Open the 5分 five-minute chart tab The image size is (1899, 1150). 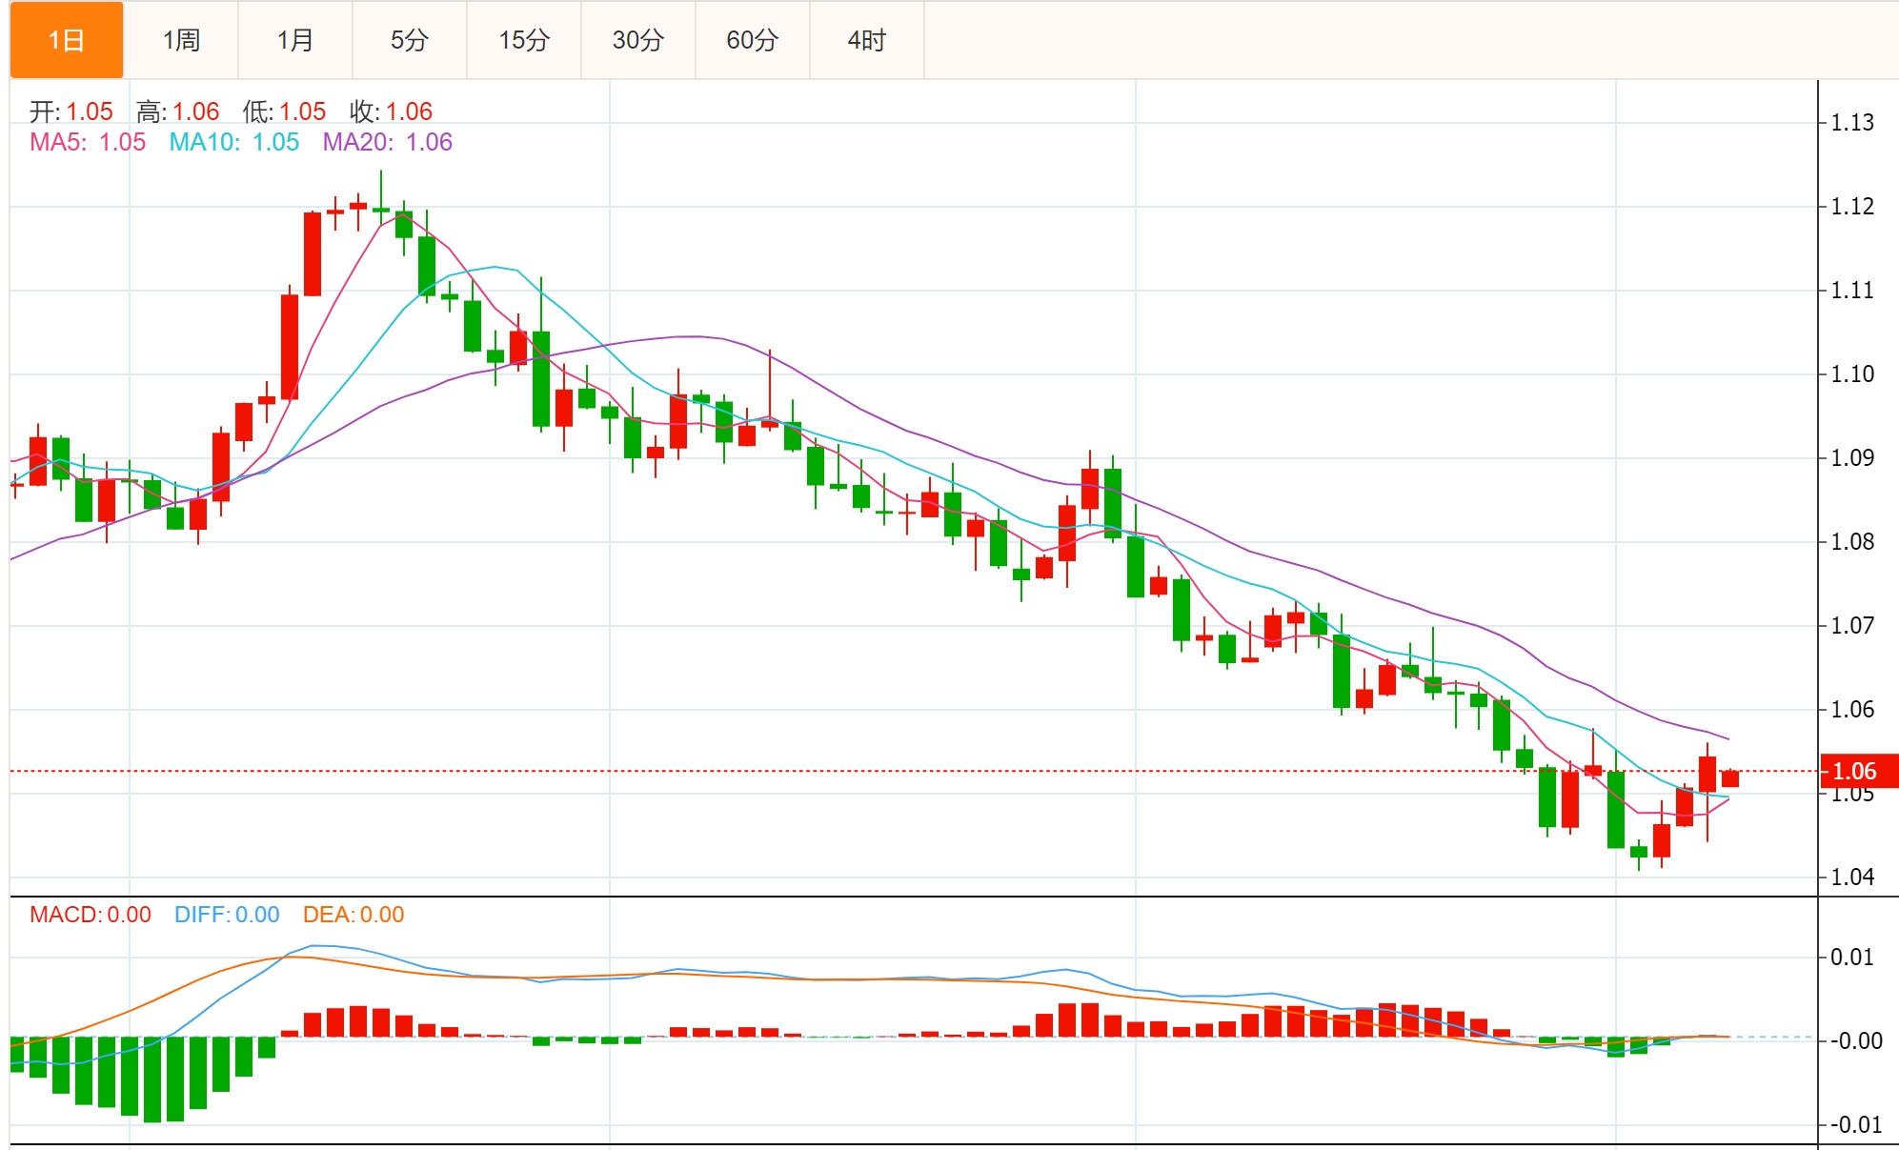(x=410, y=40)
